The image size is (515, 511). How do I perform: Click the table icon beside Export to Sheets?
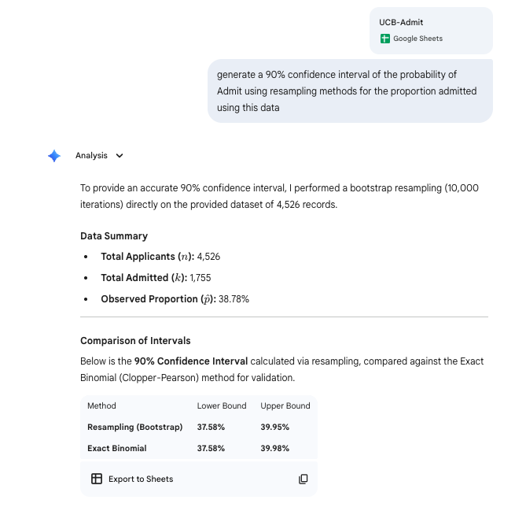tap(97, 479)
